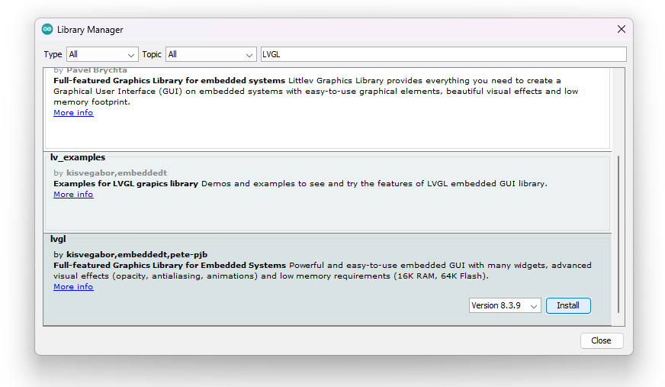Open the Type filter dropdown
665x387 pixels.
(x=101, y=54)
